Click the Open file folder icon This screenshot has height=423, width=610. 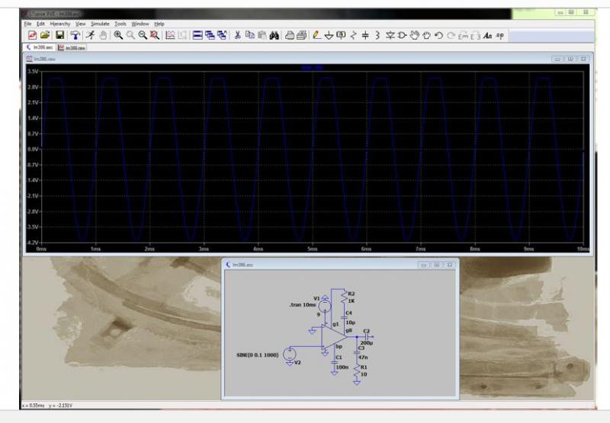(45, 36)
